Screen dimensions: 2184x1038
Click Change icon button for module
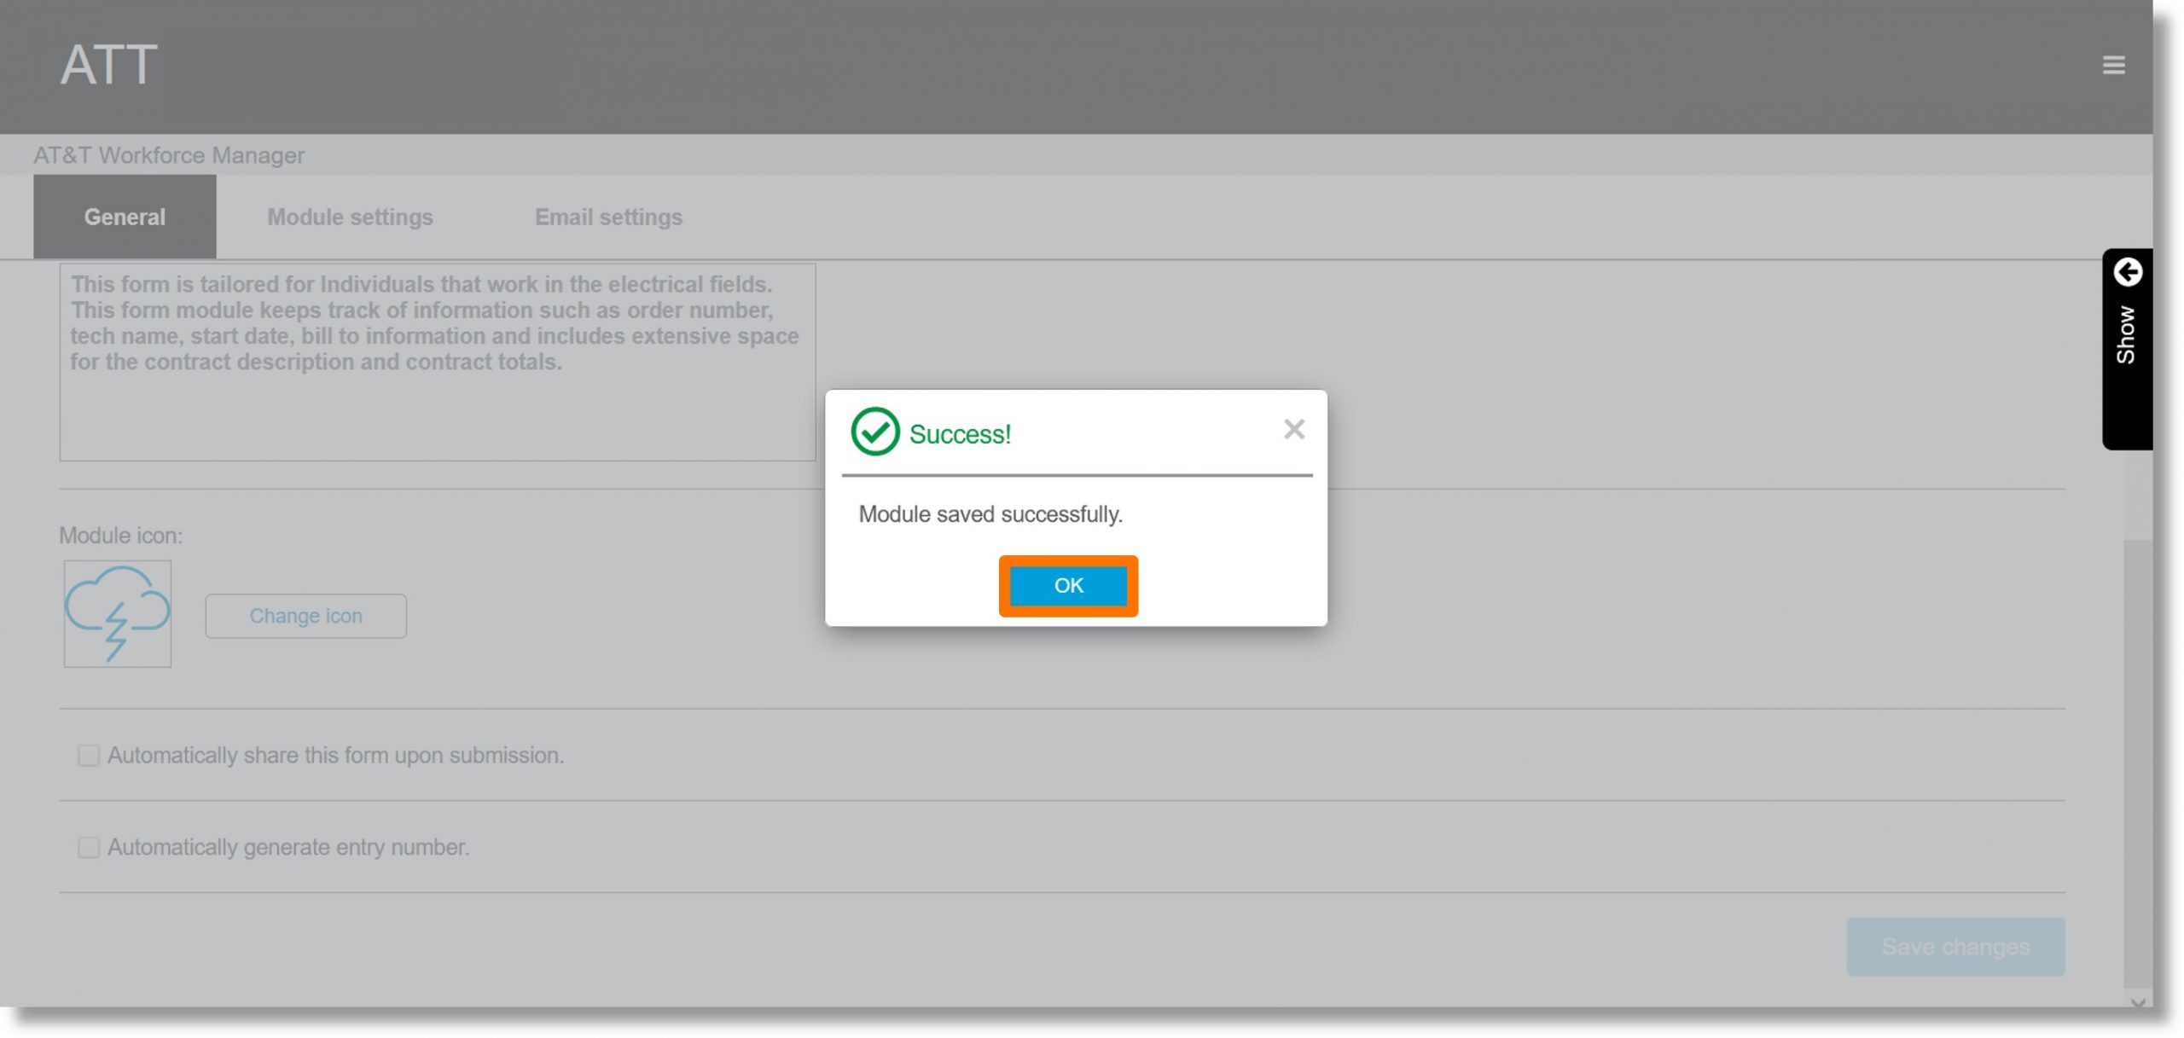point(305,613)
